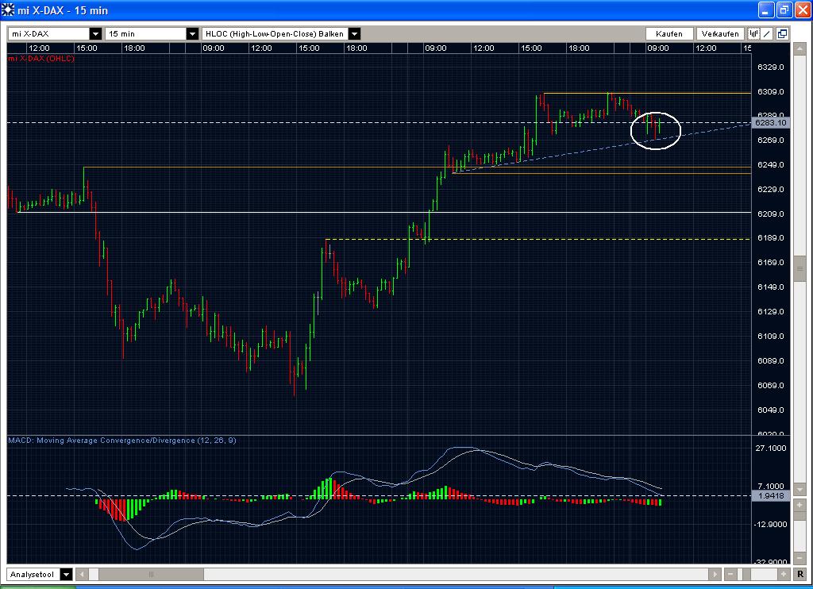Click the 6209.0 price axis label
Viewport: 813px width, 589px height.
click(x=770, y=214)
